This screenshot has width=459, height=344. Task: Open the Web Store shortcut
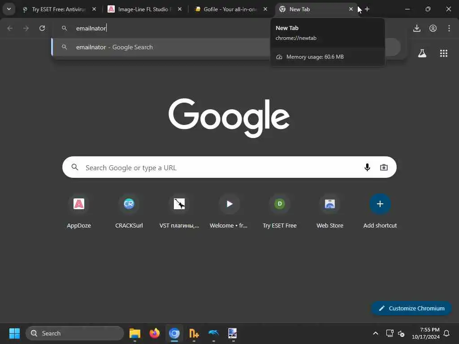pyautogui.click(x=330, y=211)
